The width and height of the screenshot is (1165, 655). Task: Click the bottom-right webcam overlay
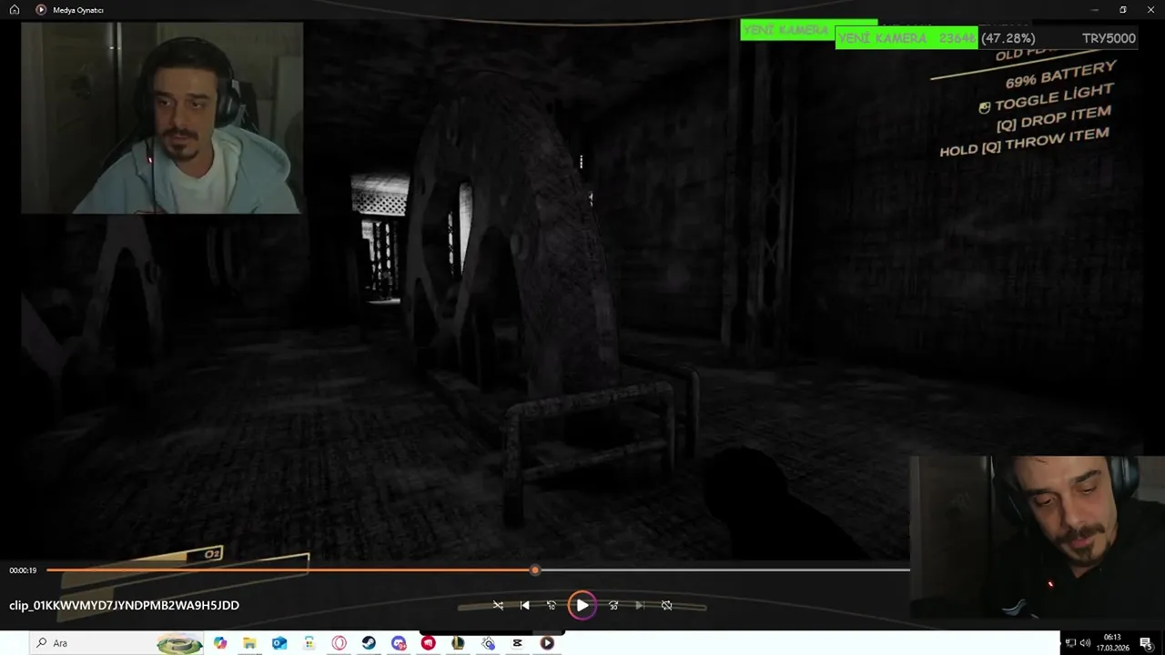point(1037,537)
